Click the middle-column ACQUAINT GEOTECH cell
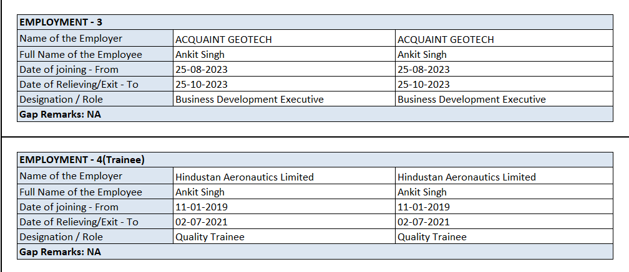The width and height of the screenshot is (629, 272). tap(223, 39)
